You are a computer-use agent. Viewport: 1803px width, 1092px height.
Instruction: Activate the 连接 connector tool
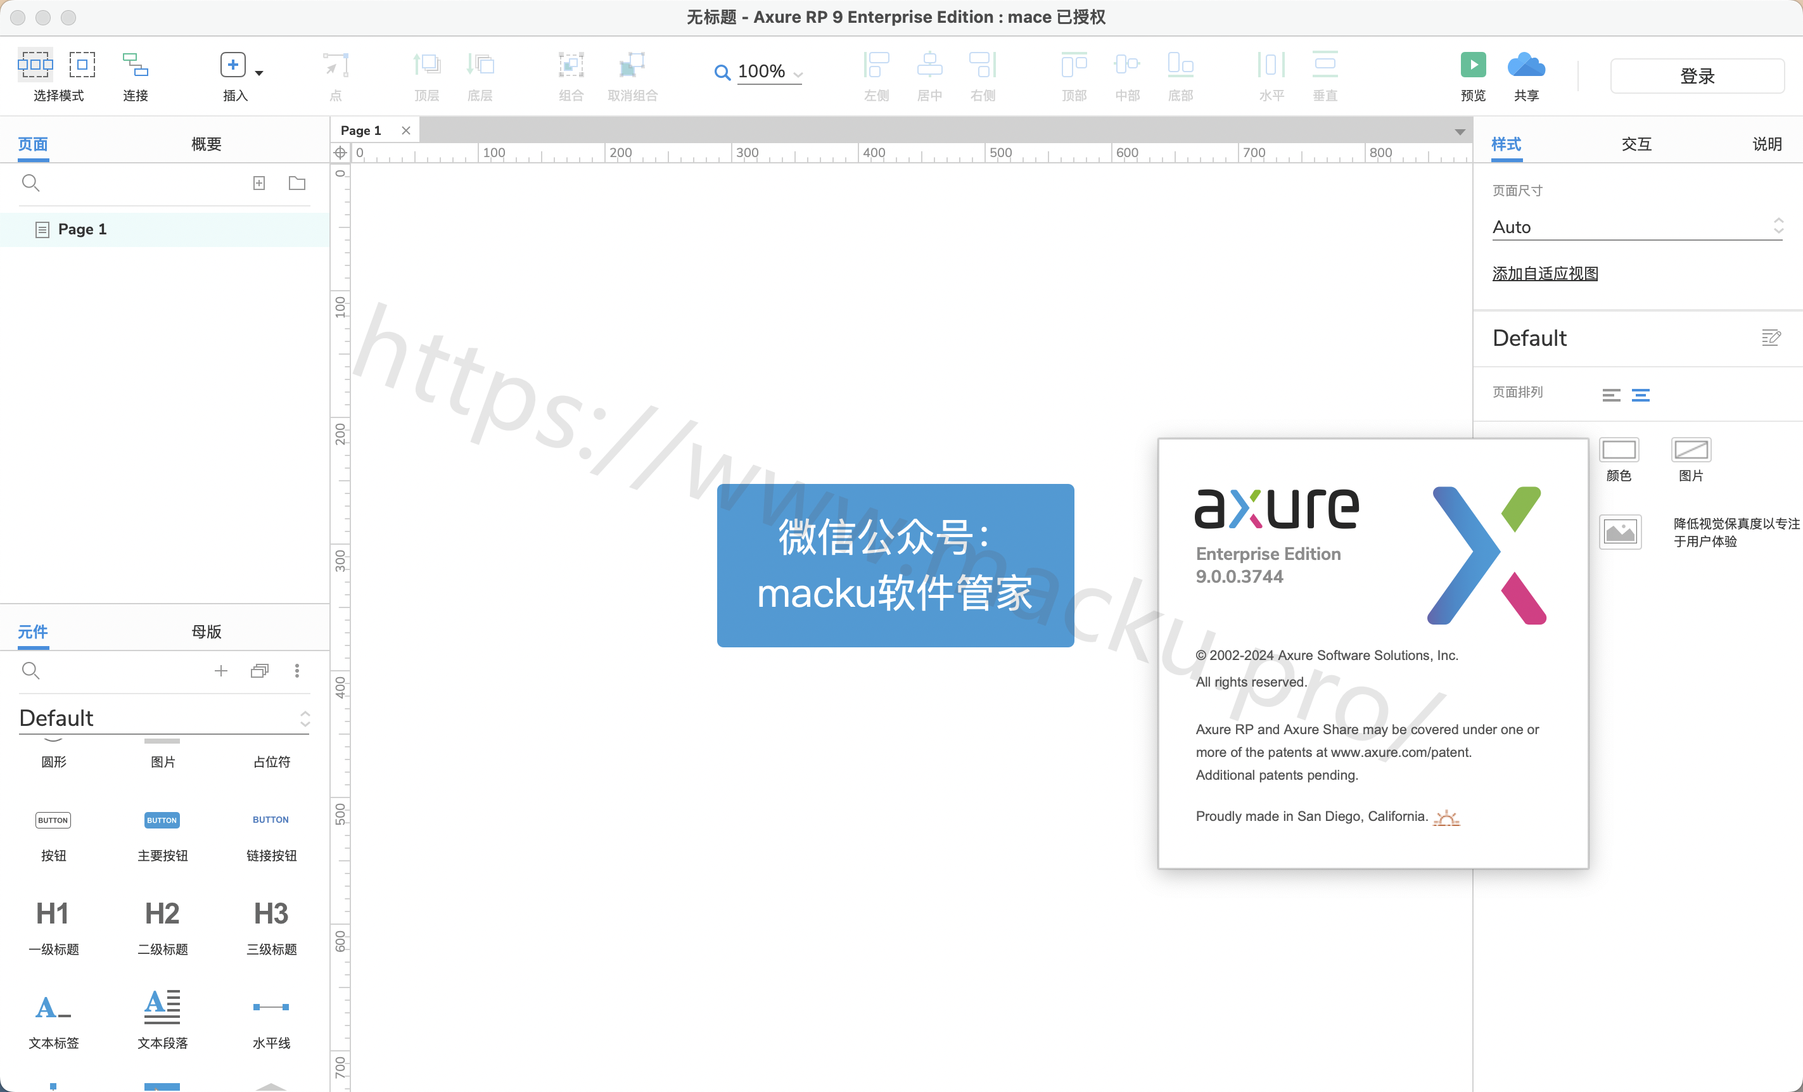[x=136, y=65]
